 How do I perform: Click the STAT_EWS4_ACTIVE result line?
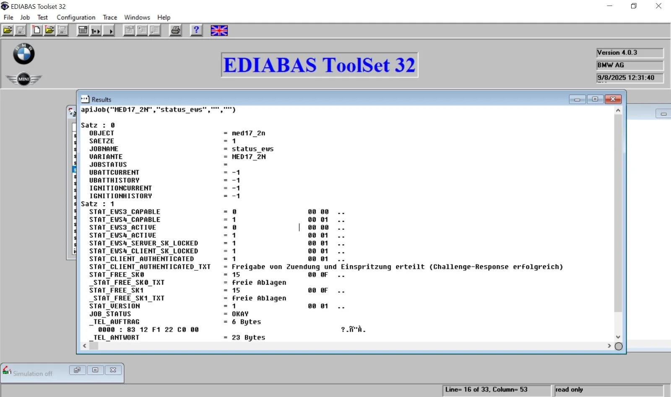(217, 236)
